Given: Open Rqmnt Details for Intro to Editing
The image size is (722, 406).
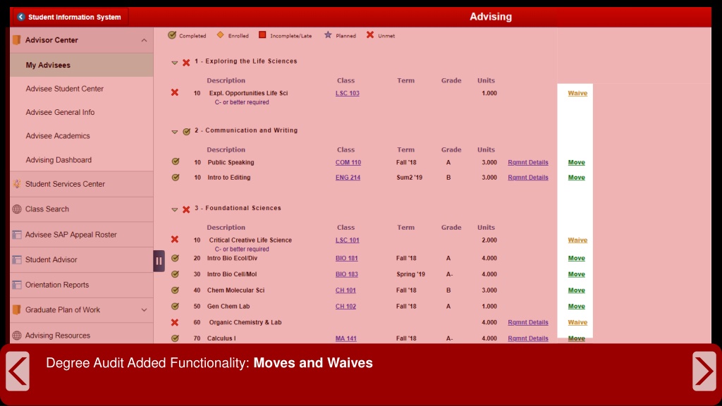Looking at the screenshot, I should click(x=528, y=177).
